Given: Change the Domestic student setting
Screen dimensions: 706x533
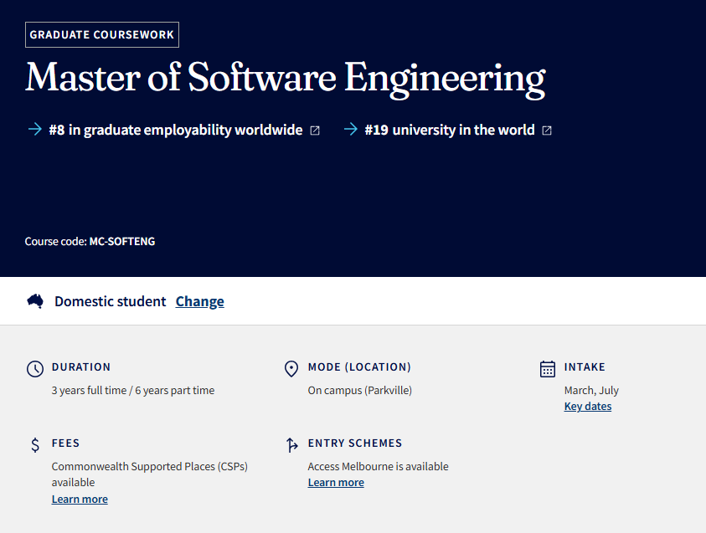Looking at the screenshot, I should click(x=199, y=301).
